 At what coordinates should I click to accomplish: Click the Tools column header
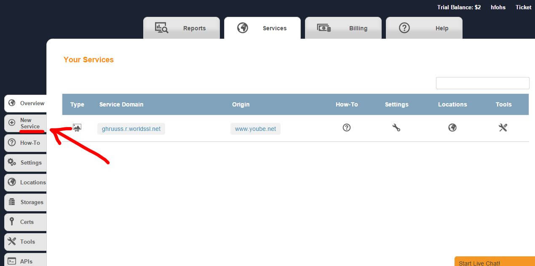click(503, 104)
